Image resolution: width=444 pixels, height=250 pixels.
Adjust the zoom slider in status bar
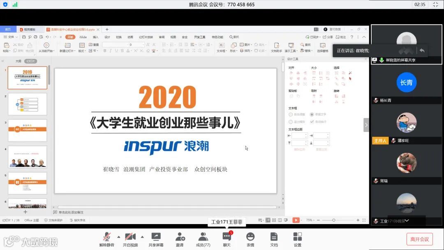click(333, 220)
